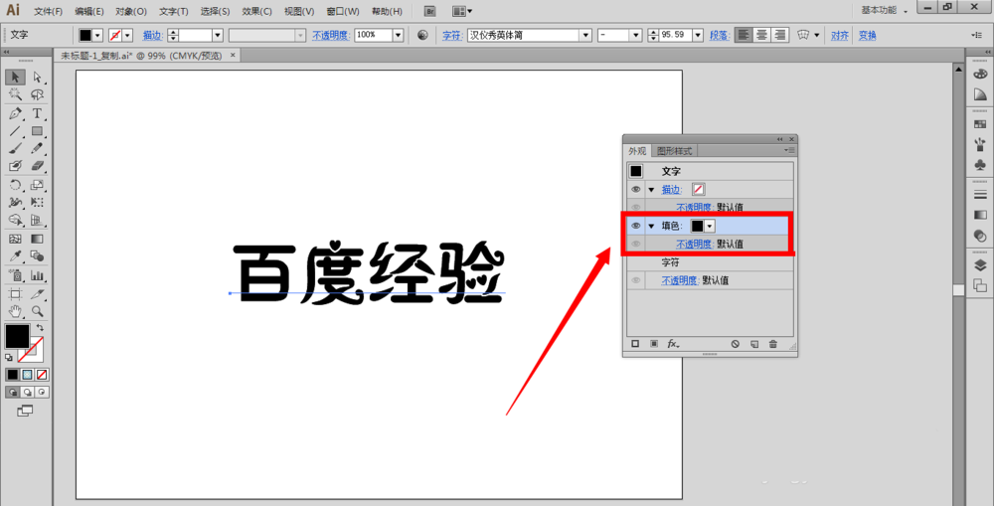Duplicate selected appearance item icon
Screen dimensions: 994x506
[x=754, y=344]
